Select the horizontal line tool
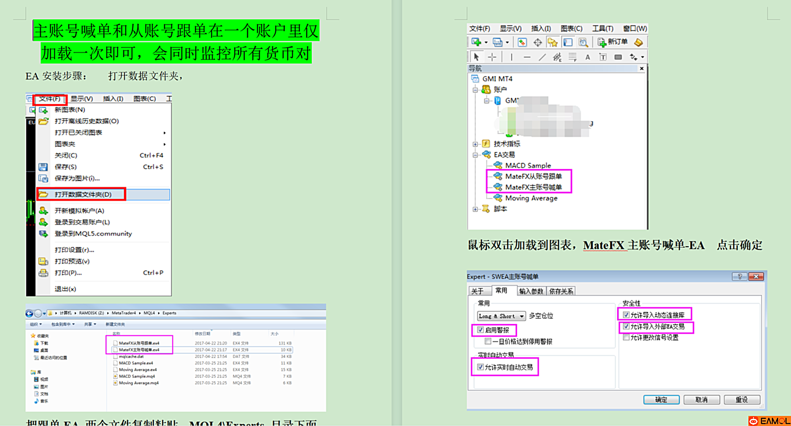Viewport: 791px width, 426px height. 527,57
